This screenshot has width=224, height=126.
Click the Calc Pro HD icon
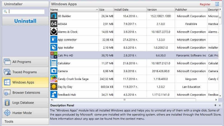coord(54,55)
